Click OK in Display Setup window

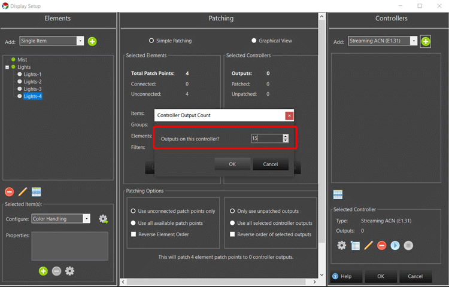coord(381,276)
